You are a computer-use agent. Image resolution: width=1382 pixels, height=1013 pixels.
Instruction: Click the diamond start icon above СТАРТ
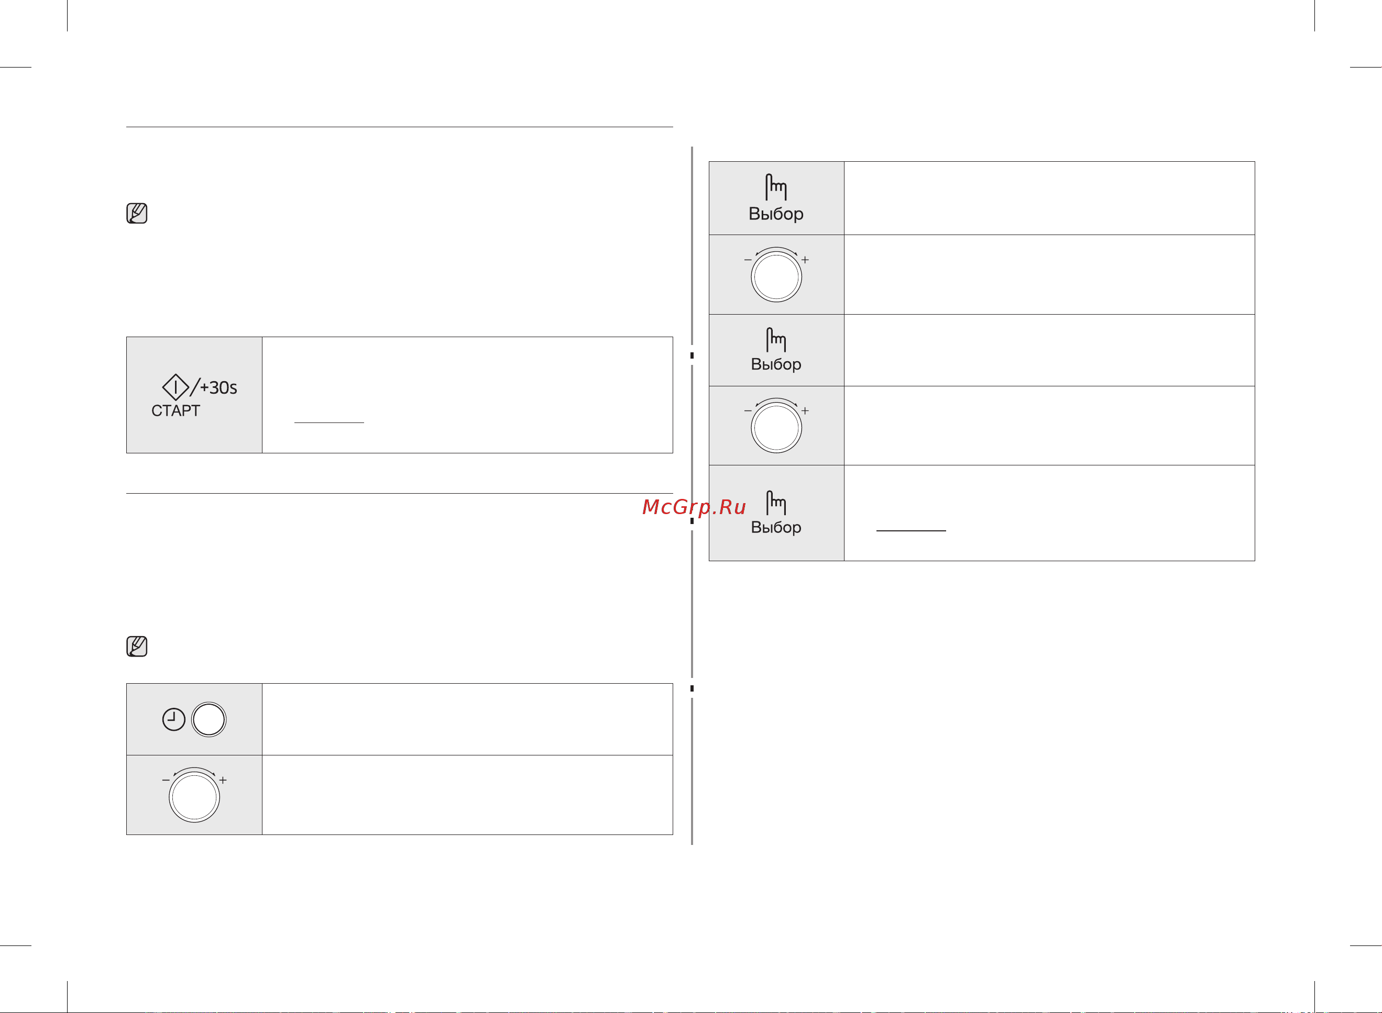point(176,387)
